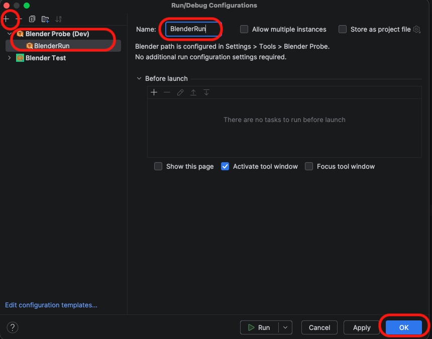Copy the BlenderRun configuration
The width and height of the screenshot is (432, 339).
(32, 19)
